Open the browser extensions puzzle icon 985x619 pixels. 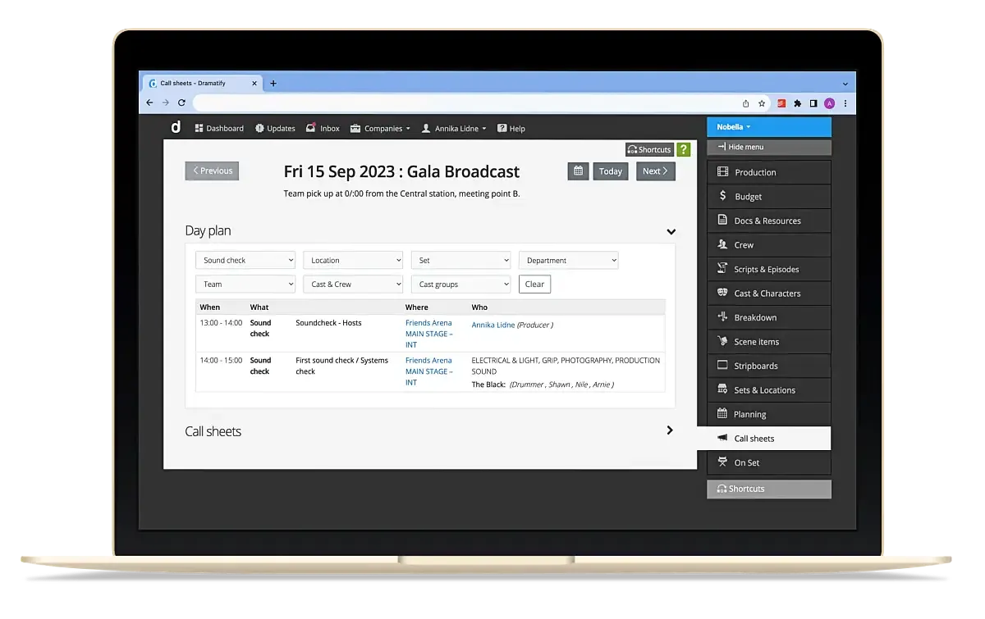[797, 103]
